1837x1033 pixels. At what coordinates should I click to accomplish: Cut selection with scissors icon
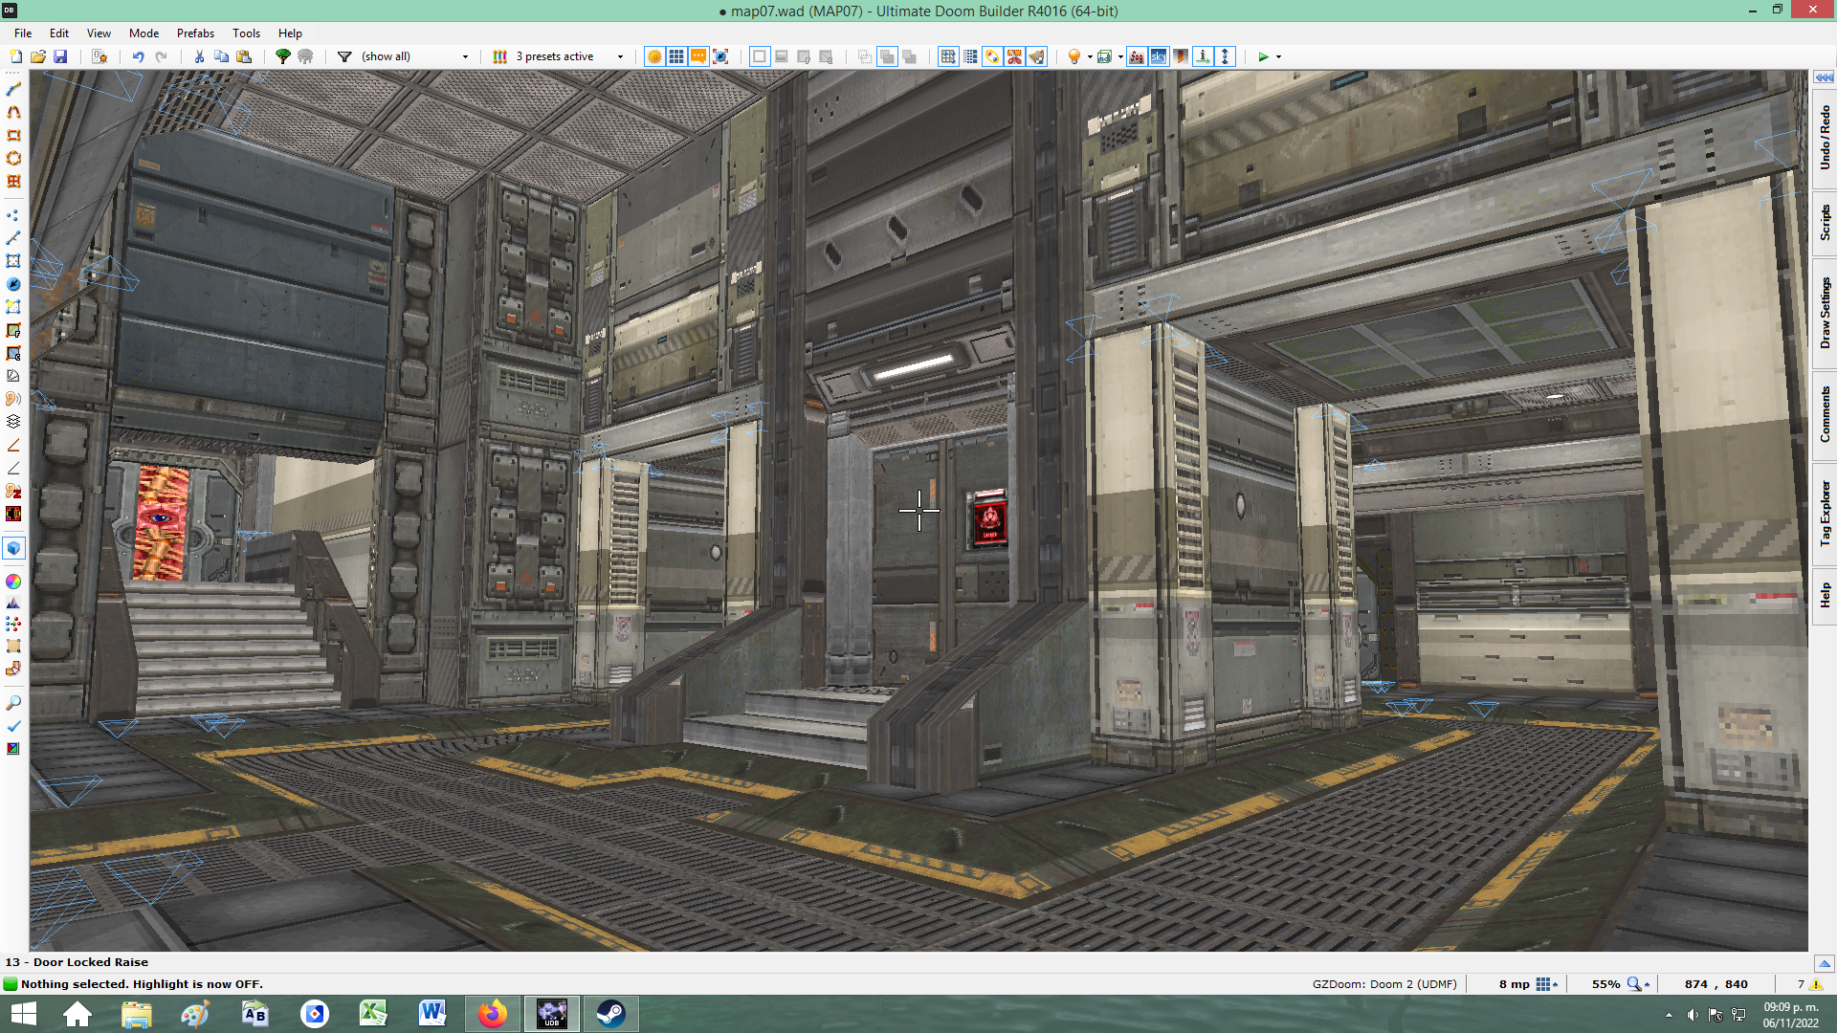tap(199, 56)
